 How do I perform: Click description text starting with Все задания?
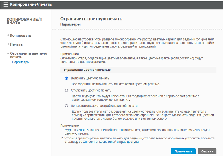pos(116,84)
